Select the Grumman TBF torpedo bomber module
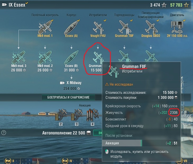This screenshot has height=164, width=193. (124, 28)
